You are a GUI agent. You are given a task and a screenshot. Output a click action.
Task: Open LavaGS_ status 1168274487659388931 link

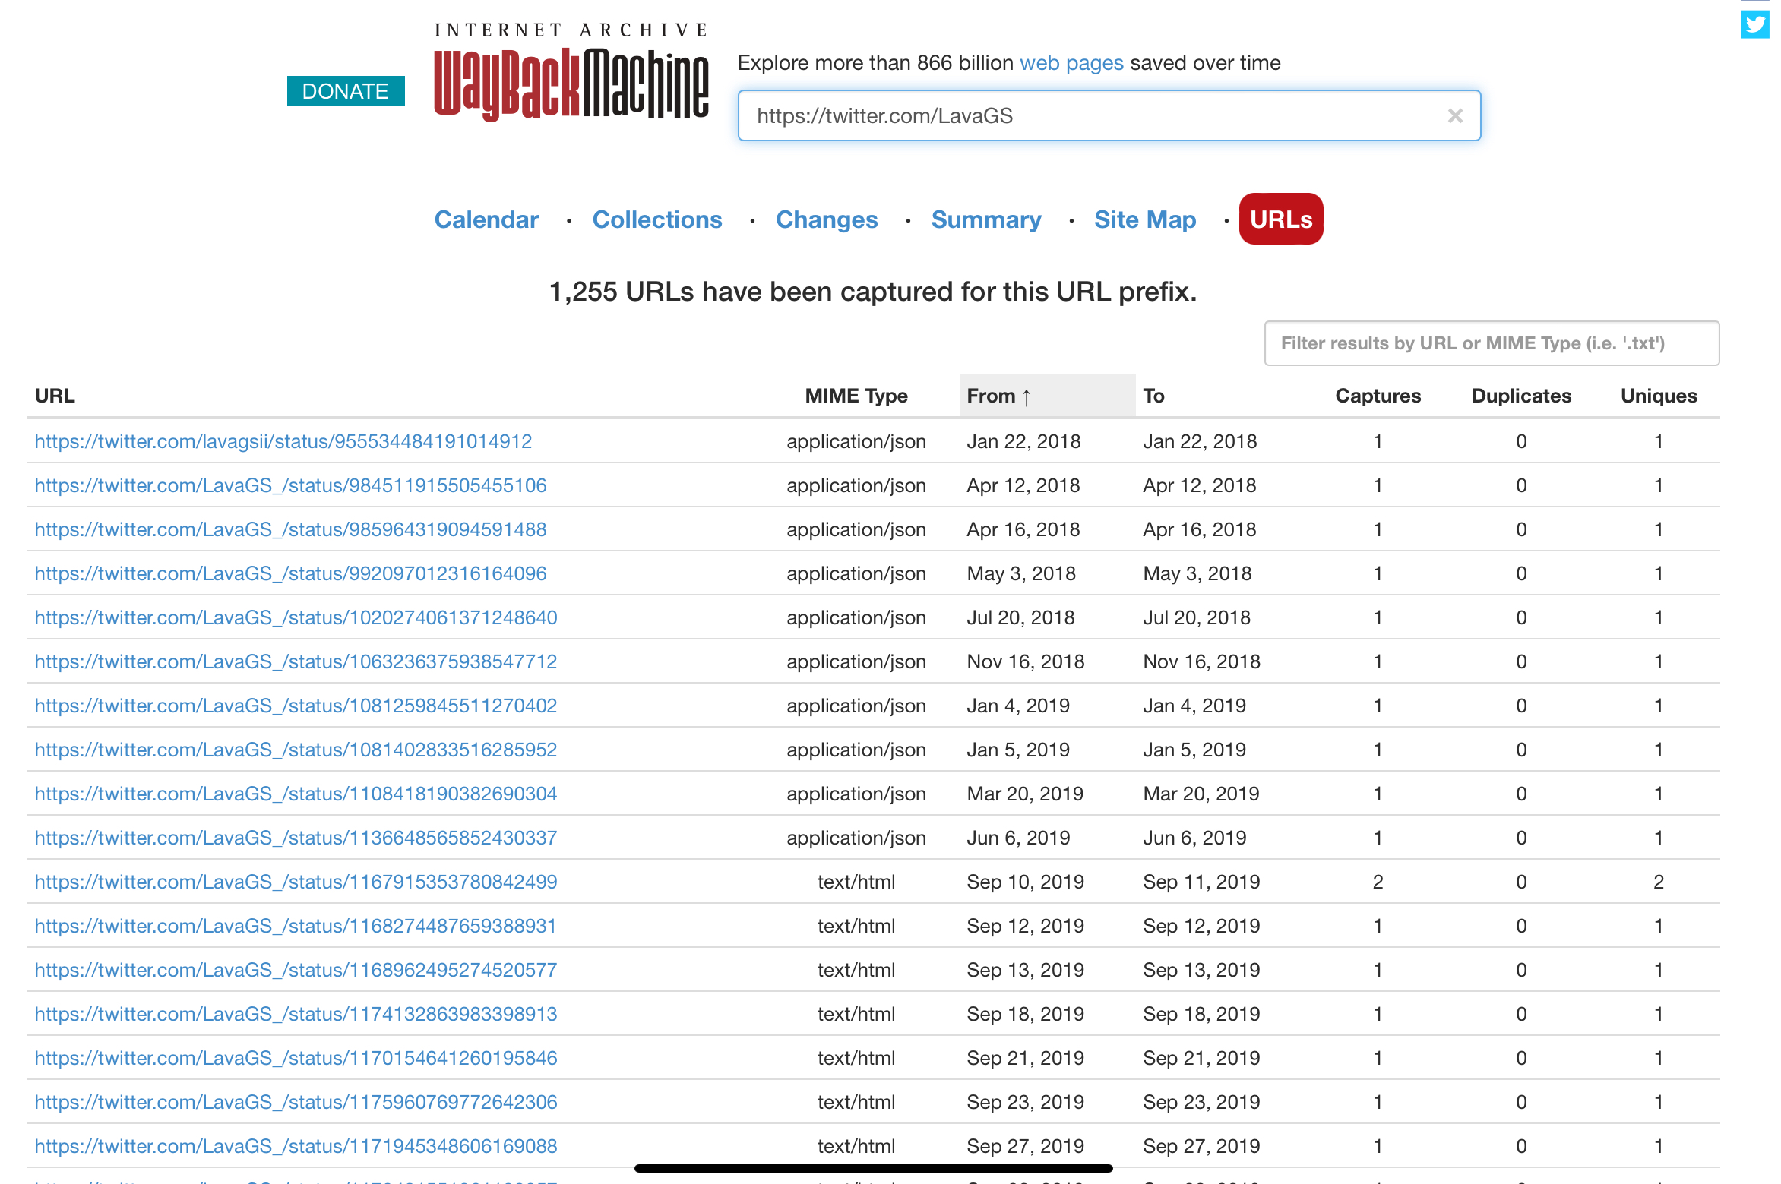296,926
